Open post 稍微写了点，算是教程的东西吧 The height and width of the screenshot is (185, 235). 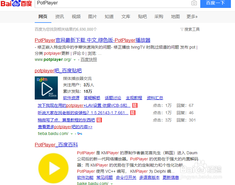66,120
